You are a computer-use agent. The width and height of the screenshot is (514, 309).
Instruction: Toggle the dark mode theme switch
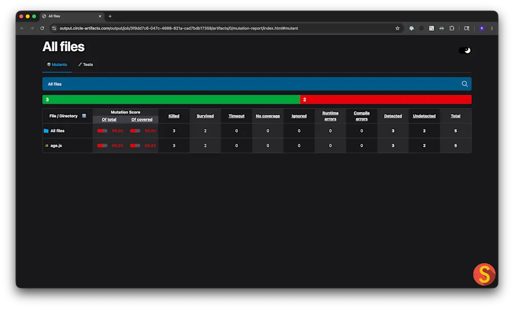pyautogui.click(x=464, y=50)
